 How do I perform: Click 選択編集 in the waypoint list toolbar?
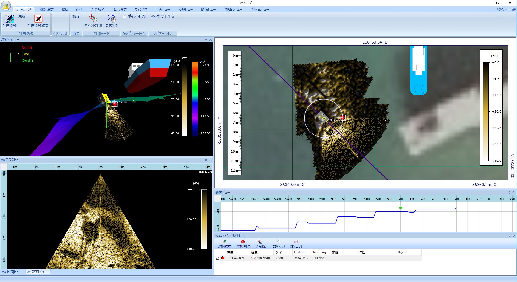pyautogui.click(x=224, y=244)
